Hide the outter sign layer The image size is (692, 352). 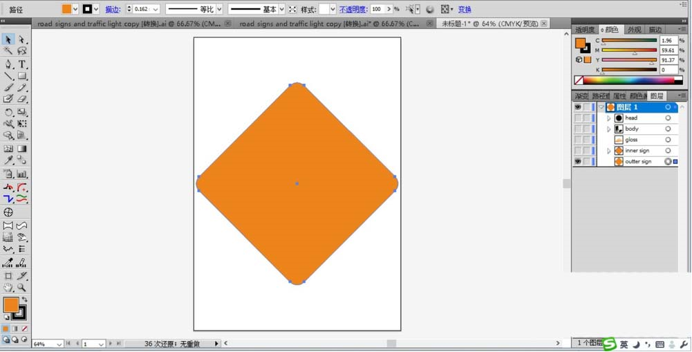(578, 162)
